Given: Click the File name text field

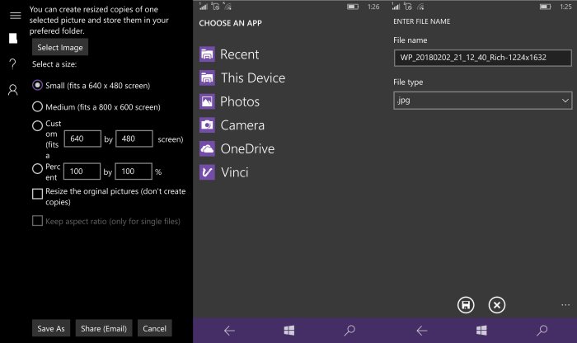Looking at the screenshot, I should (x=482, y=58).
